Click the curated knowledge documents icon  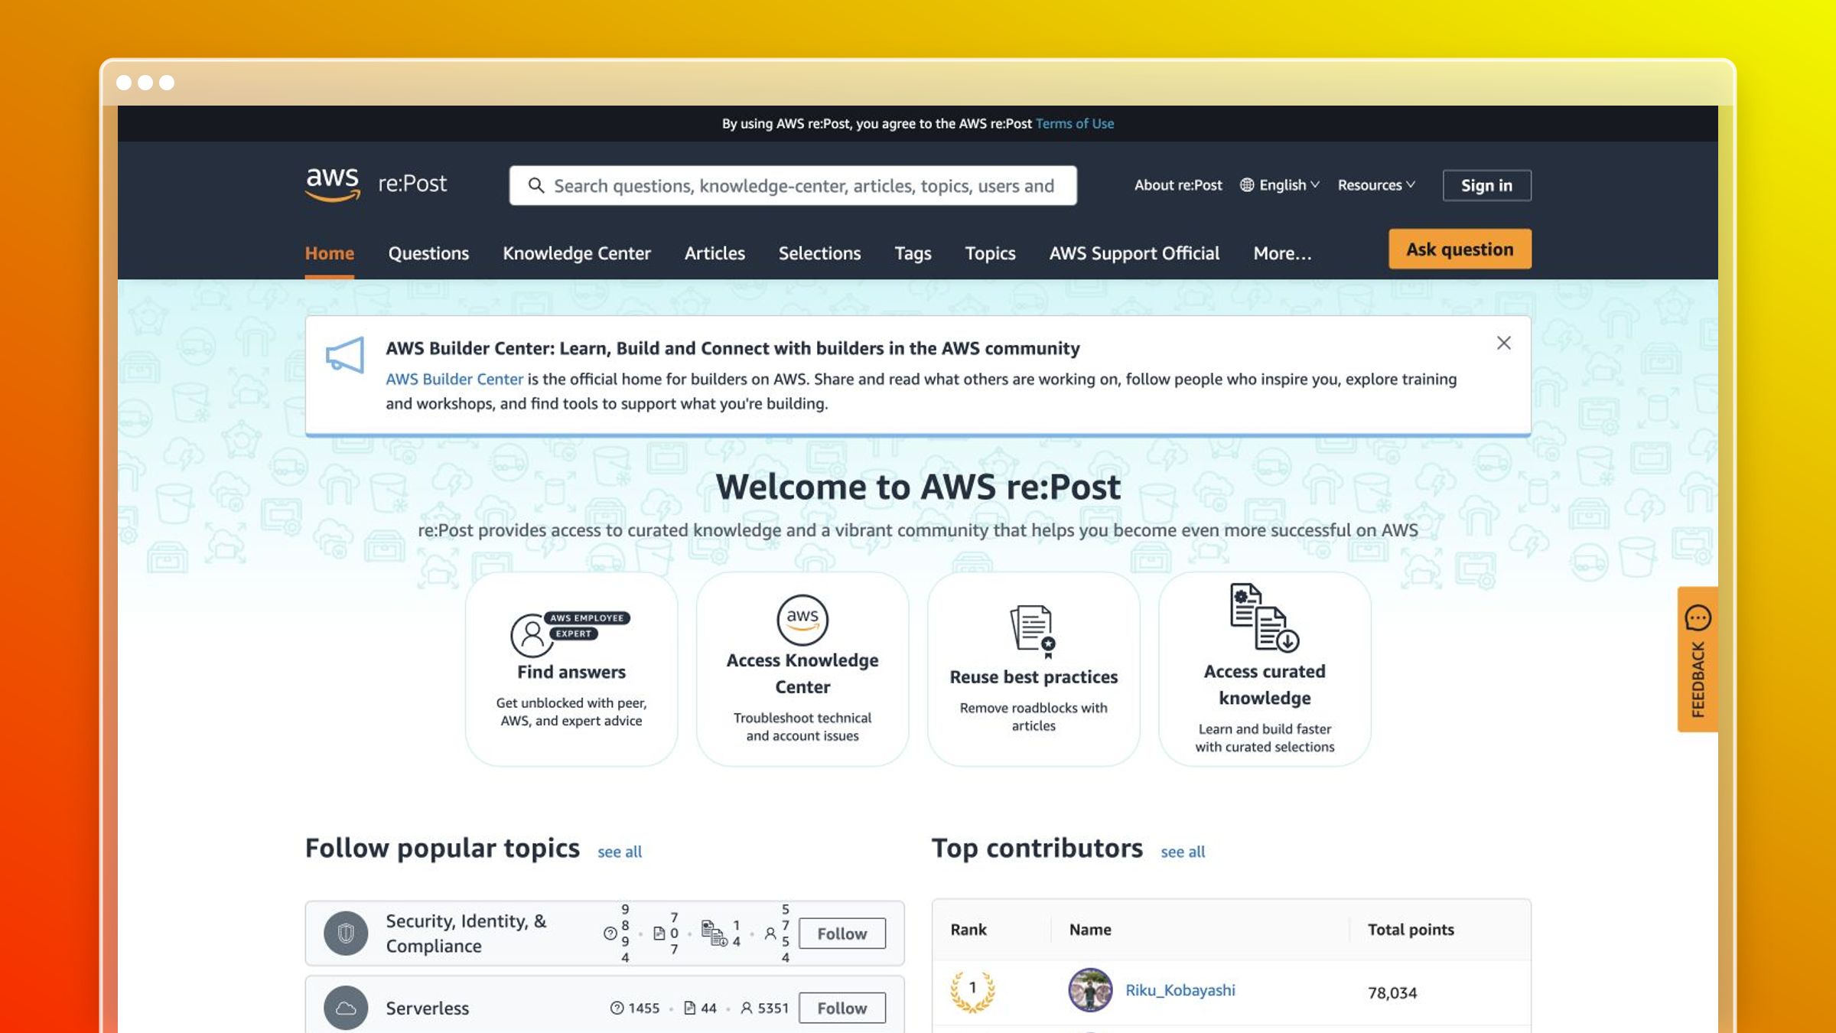click(1265, 618)
